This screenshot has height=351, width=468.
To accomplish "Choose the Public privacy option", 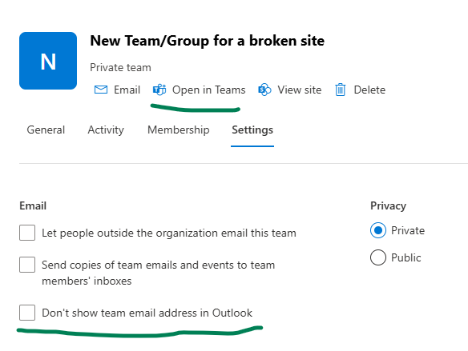I will click(378, 257).
